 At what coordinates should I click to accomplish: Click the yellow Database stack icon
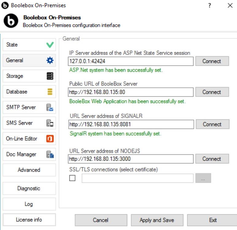50,92
